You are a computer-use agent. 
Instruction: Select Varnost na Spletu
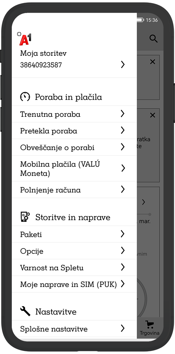pos(74,268)
